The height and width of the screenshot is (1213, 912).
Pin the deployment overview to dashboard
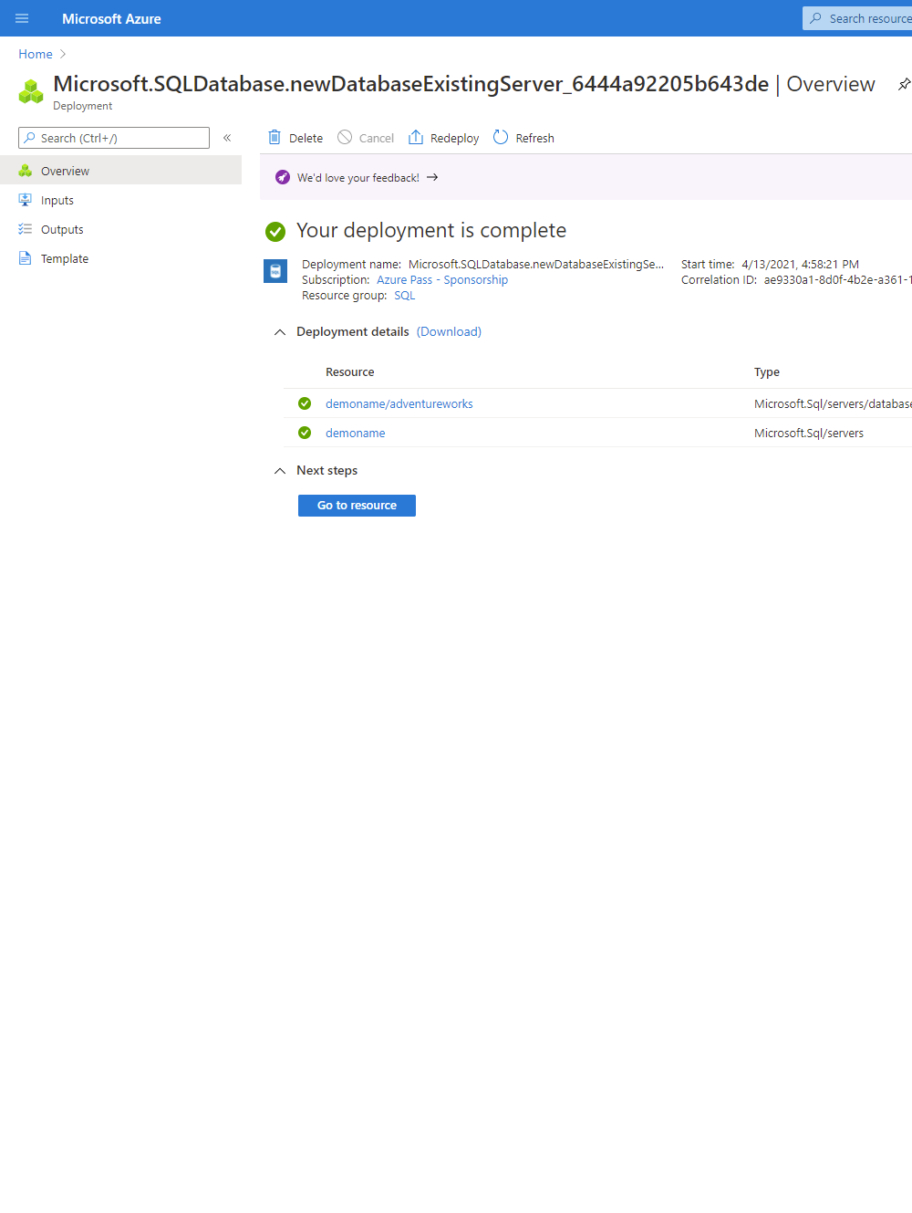904,83
